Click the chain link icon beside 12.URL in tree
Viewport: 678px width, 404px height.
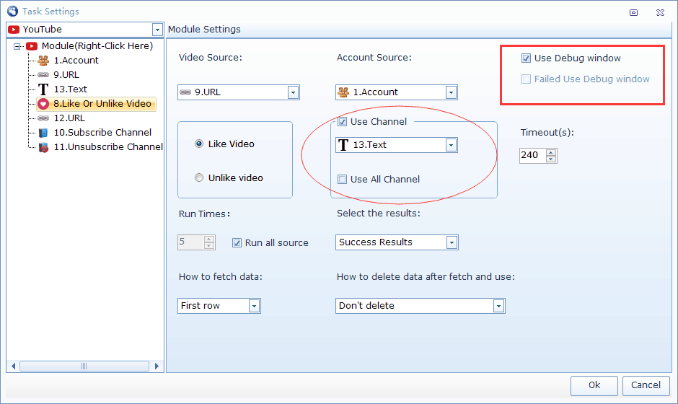coord(43,118)
